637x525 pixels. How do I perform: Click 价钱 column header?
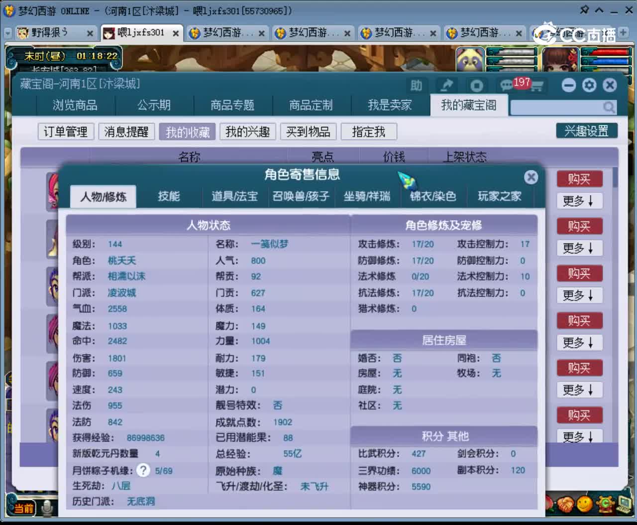point(394,157)
